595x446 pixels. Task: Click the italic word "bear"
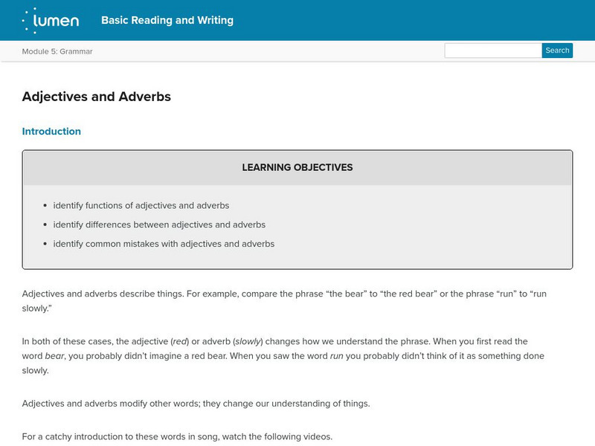(54, 356)
